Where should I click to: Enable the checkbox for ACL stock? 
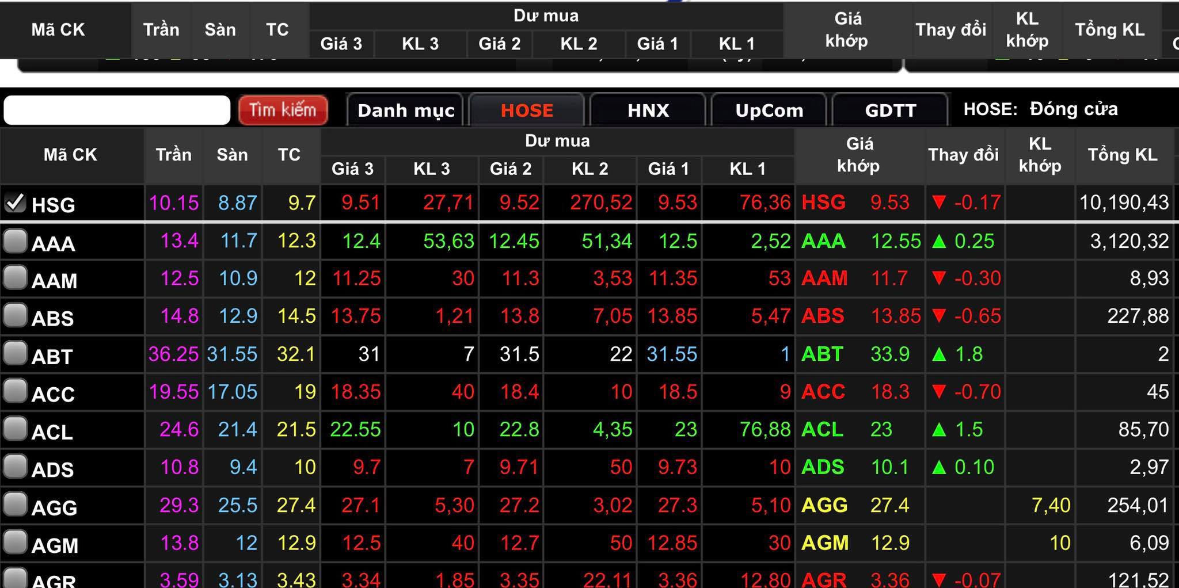[x=15, y=429]
